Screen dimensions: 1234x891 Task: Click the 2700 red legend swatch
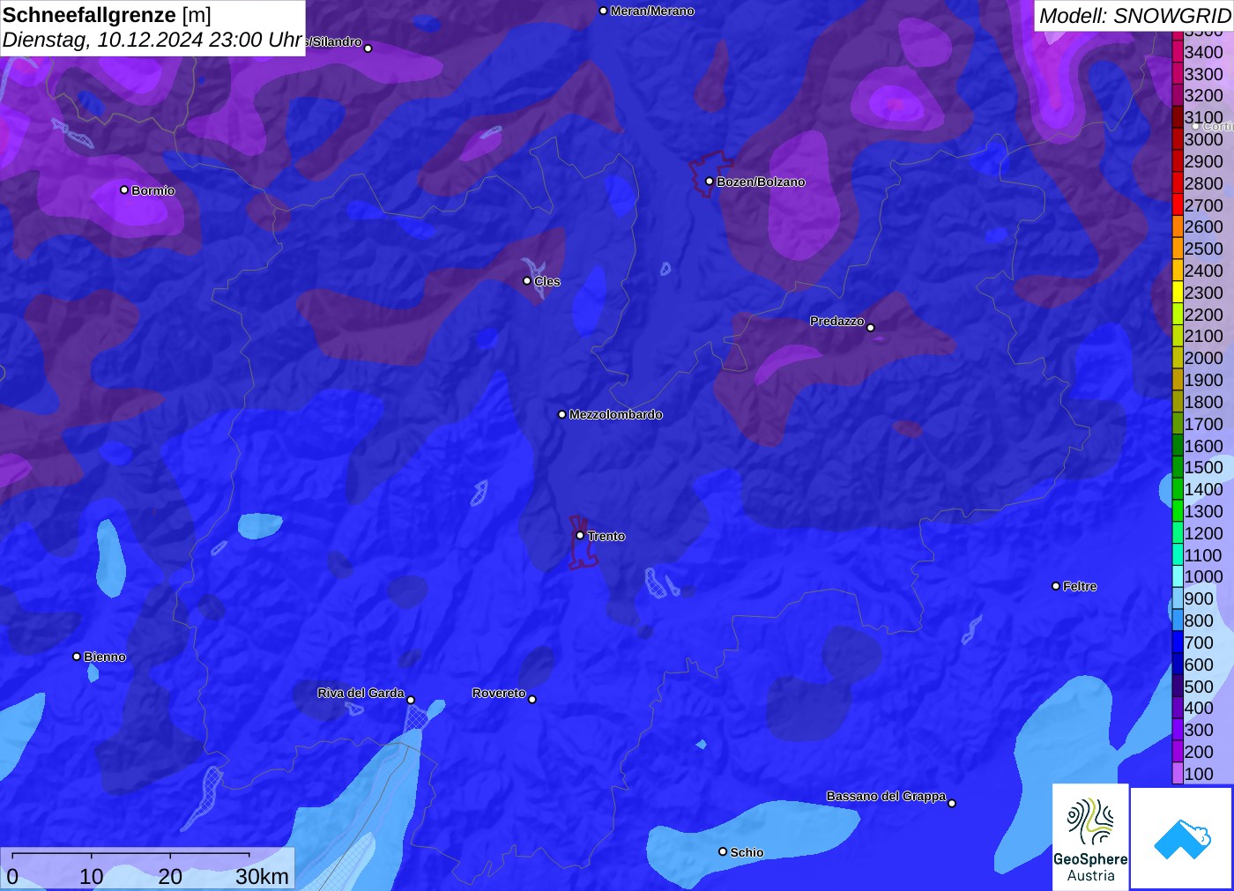1178,205
